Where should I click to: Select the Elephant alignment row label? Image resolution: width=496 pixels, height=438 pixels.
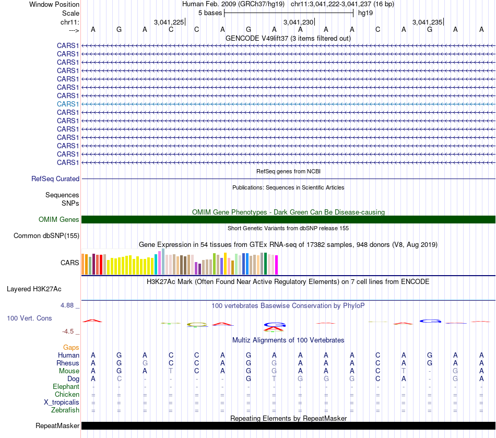[66, 387]
